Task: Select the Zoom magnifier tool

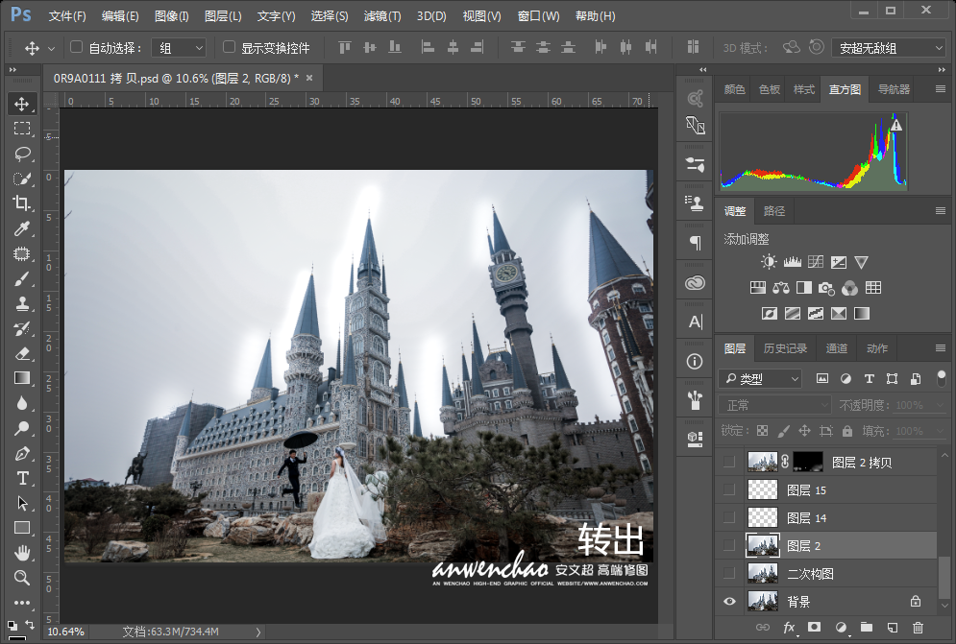Action: coord(22,578)
